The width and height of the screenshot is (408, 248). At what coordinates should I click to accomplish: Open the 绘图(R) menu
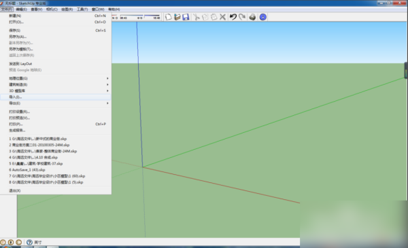pos(67,9)
